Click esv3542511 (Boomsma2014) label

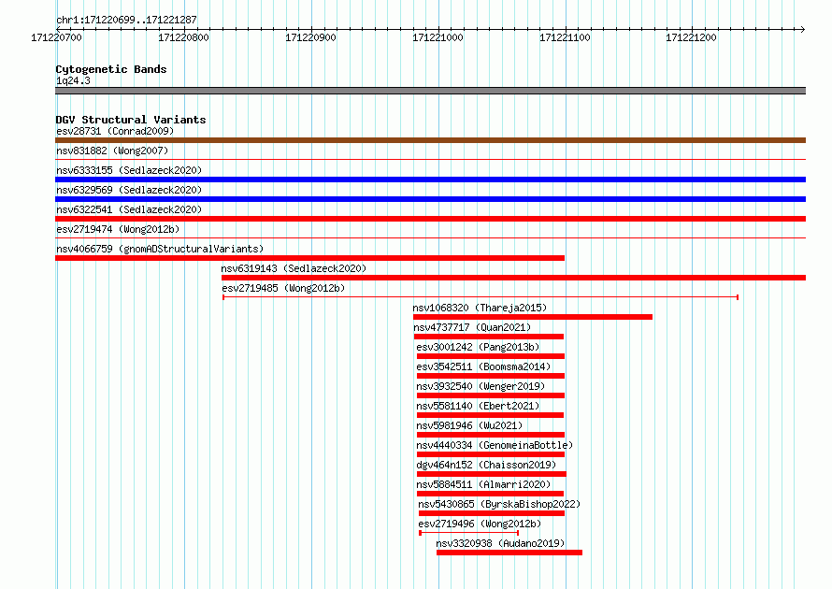pyautogui.click(x=483, y=366)
